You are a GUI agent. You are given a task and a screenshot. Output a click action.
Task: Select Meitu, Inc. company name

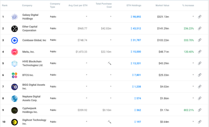pyautogui.click(x=28, y=52)
